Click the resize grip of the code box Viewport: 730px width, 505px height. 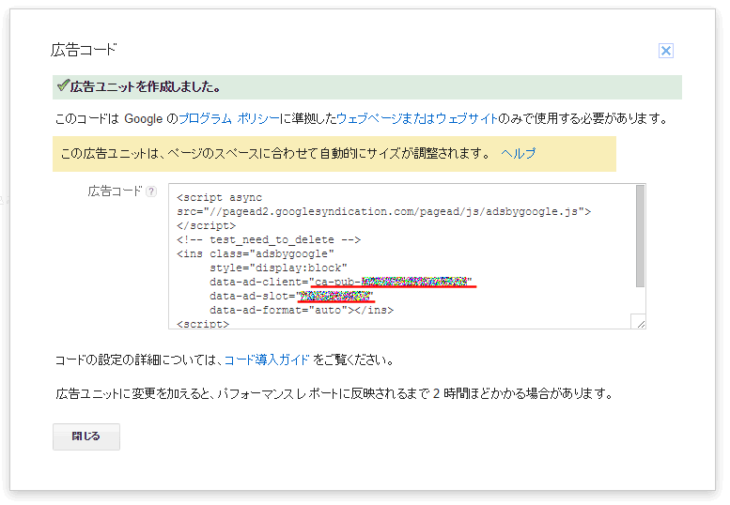tap(640, 323)
